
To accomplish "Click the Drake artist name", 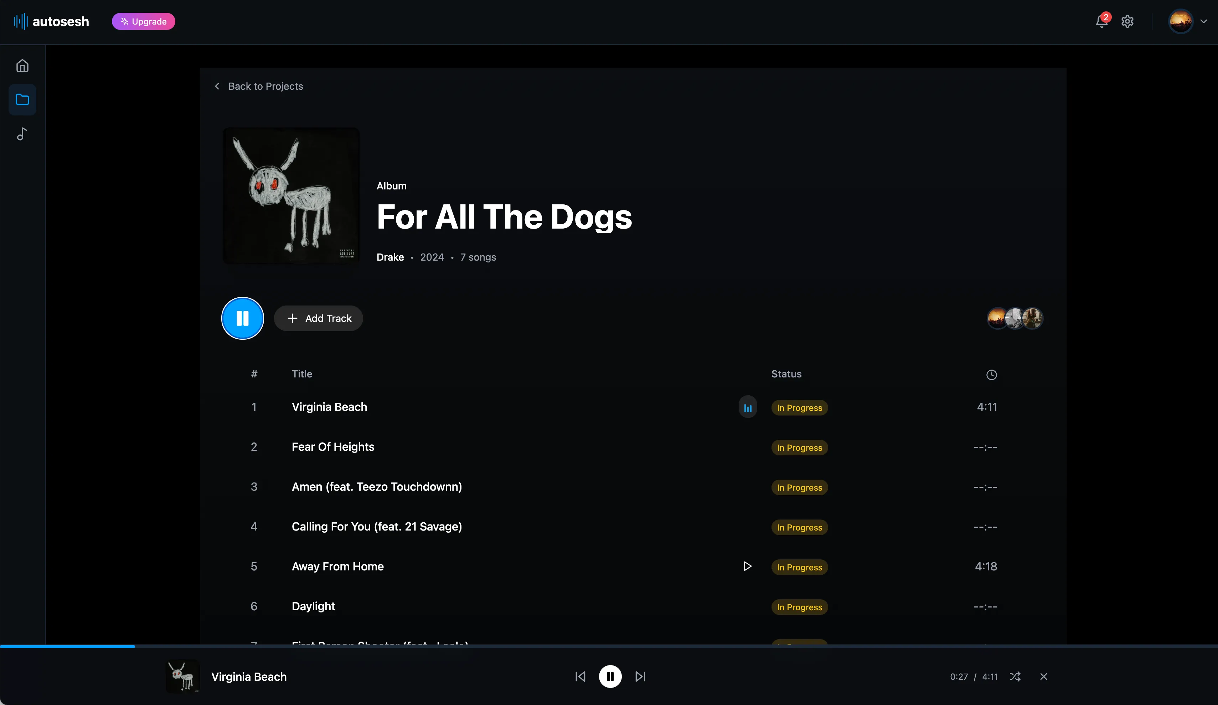I will tap(390, 257).
